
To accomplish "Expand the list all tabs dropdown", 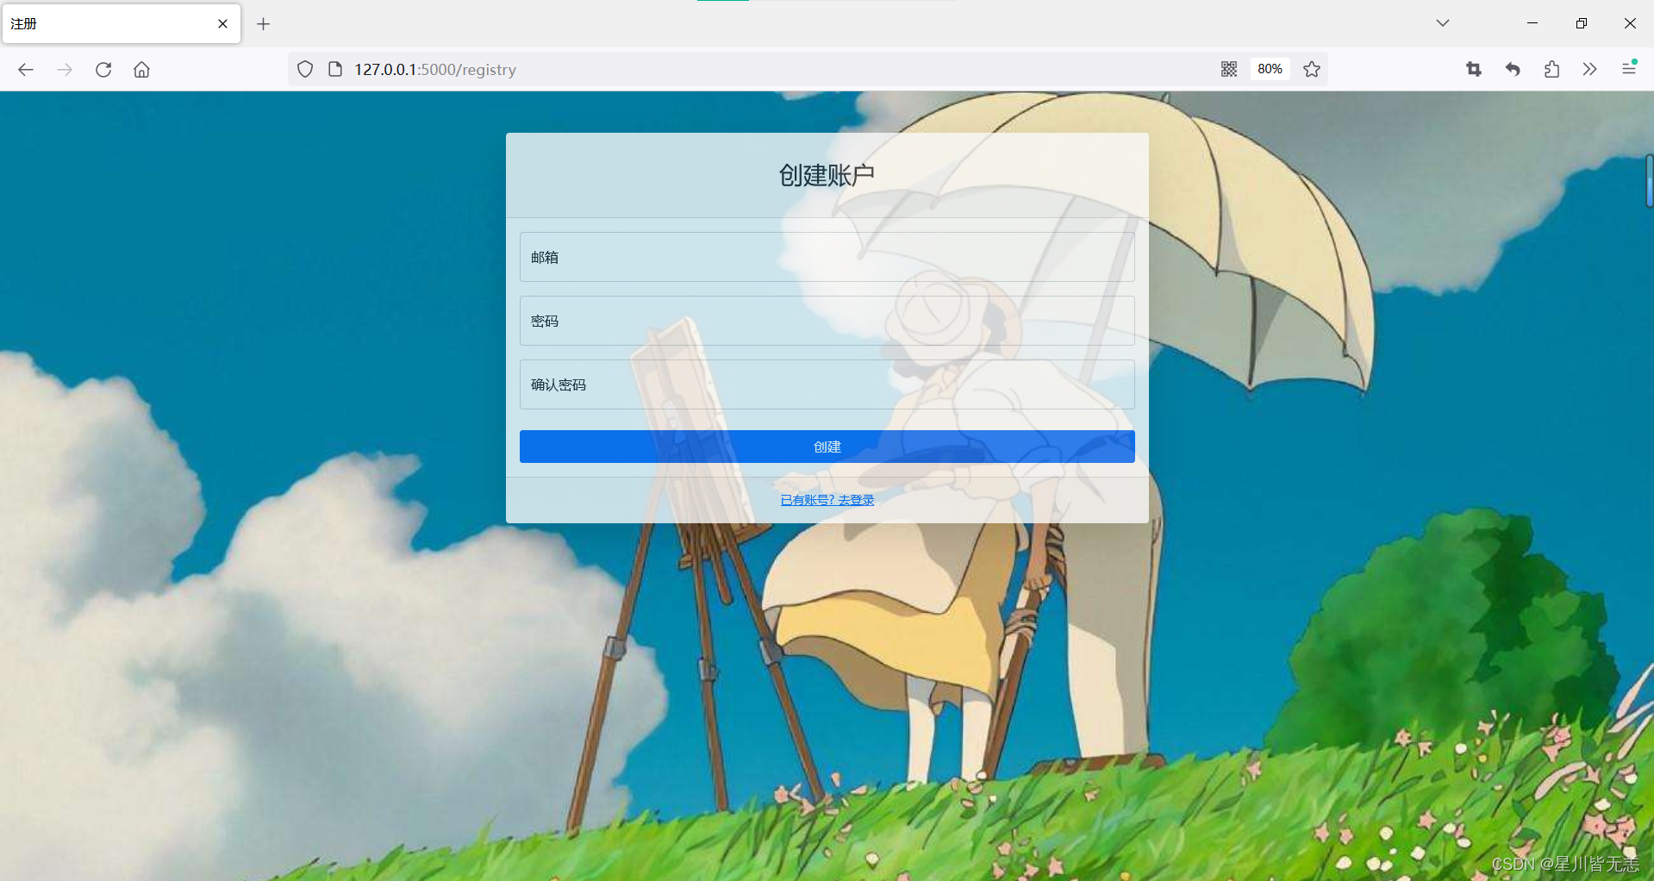I will tap(1443, 23).
